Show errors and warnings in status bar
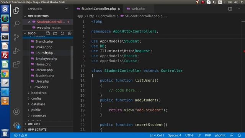Image resolution: width=245 pixels, height=138 pixels. (x=20, y=135)
